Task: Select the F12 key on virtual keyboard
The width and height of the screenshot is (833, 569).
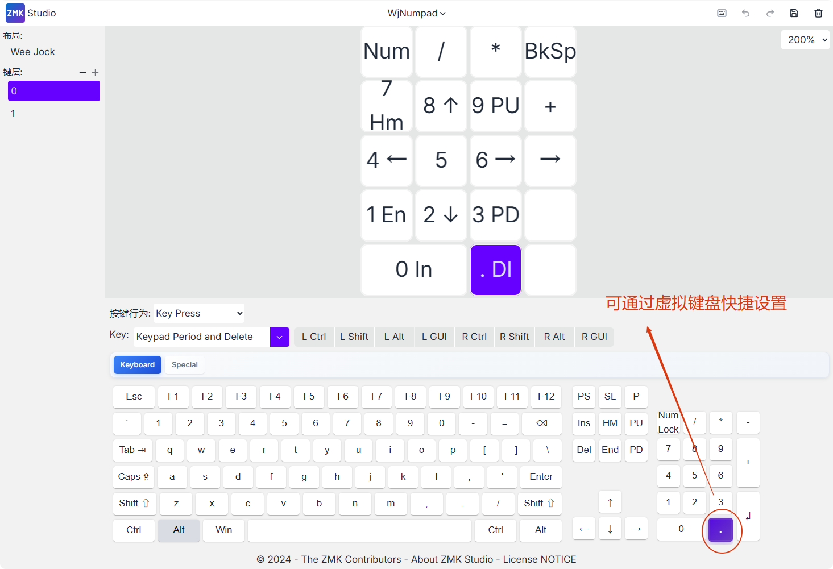Action: (546, 396)
